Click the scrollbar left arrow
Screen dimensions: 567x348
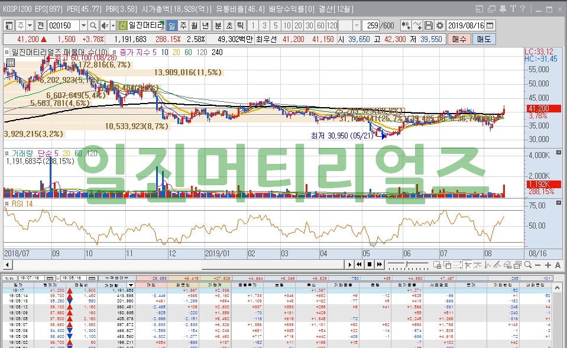7,265
